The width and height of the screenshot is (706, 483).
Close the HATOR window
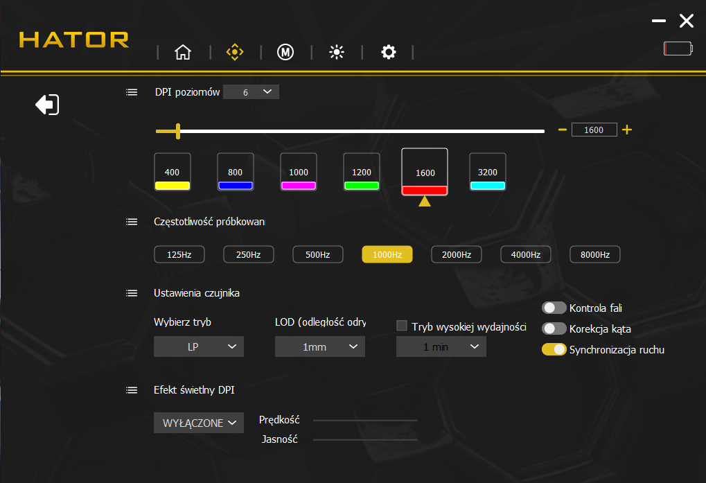click(686, 21)
